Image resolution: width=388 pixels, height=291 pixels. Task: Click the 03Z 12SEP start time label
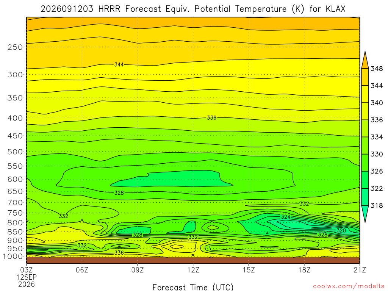(x=27, y=277)
